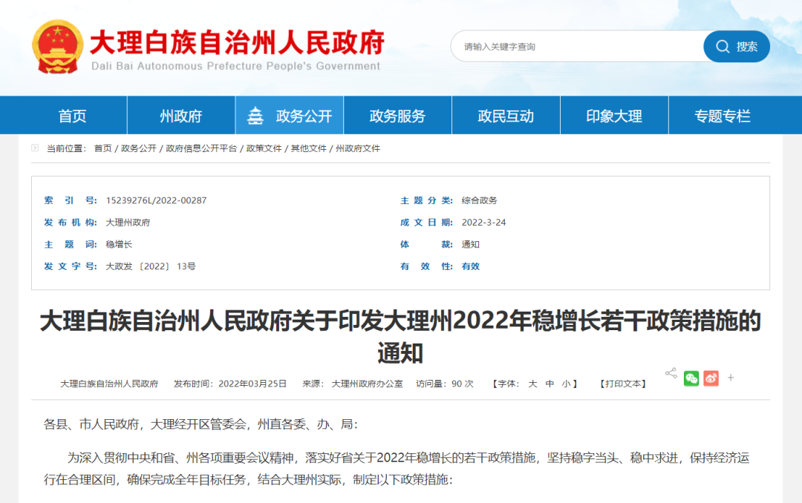Share to Weibo via red icon
Image resolution: width=802 pixels, height=503 pixels.
(x=711, y=378)
